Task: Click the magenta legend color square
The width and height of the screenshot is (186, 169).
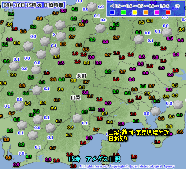Action: (x=157, y=13)
